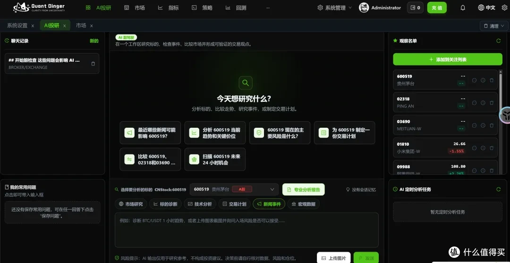
Task: Click the Quant Dinger logo
Action: point(39,8)
